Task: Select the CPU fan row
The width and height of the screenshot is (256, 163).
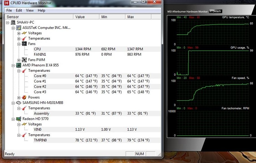Action: point(97,49)
